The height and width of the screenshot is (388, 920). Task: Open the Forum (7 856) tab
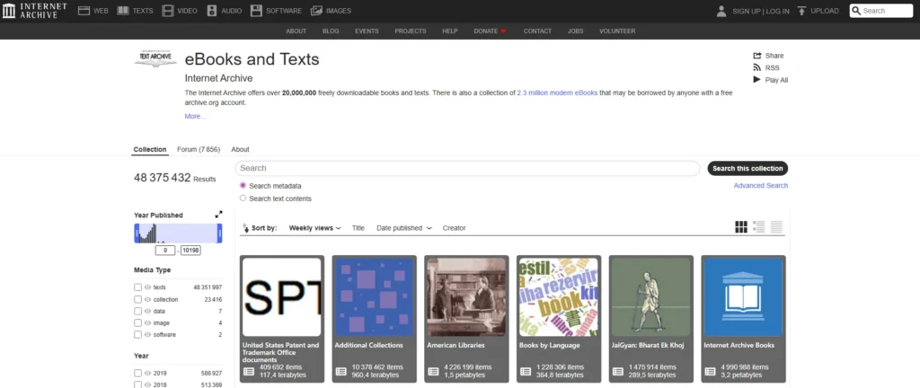pos(199,149)
